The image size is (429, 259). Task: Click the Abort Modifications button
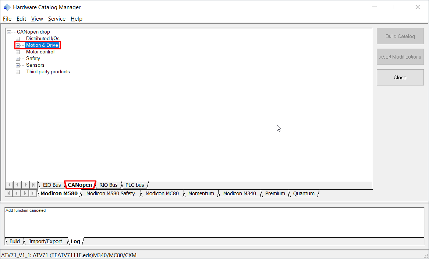click(x=400, y=57)
